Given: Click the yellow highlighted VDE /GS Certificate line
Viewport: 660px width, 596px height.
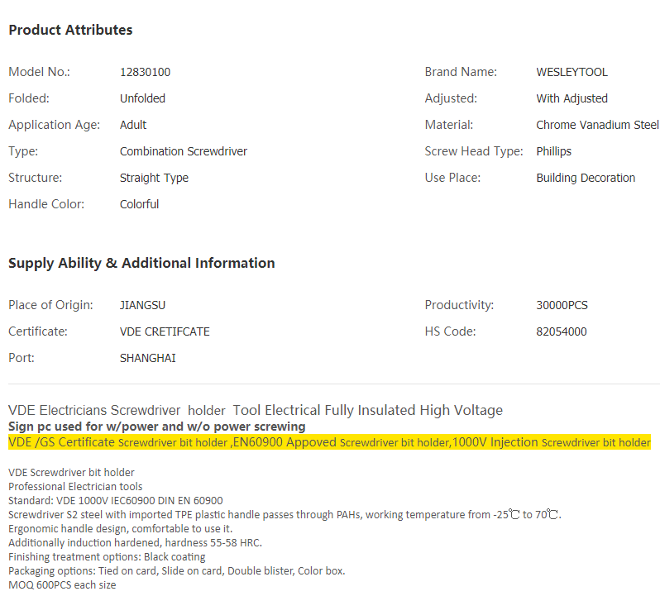Looking at the screenshot, I should (329, 442).
